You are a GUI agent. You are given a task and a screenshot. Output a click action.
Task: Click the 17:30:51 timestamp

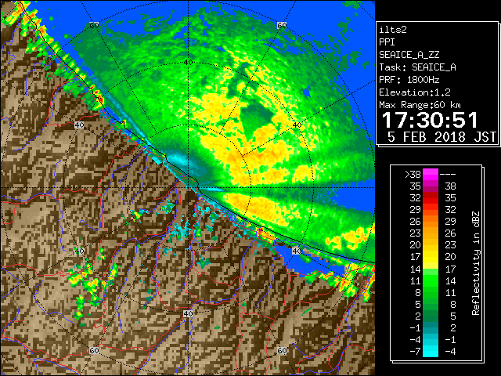point(430,120)
